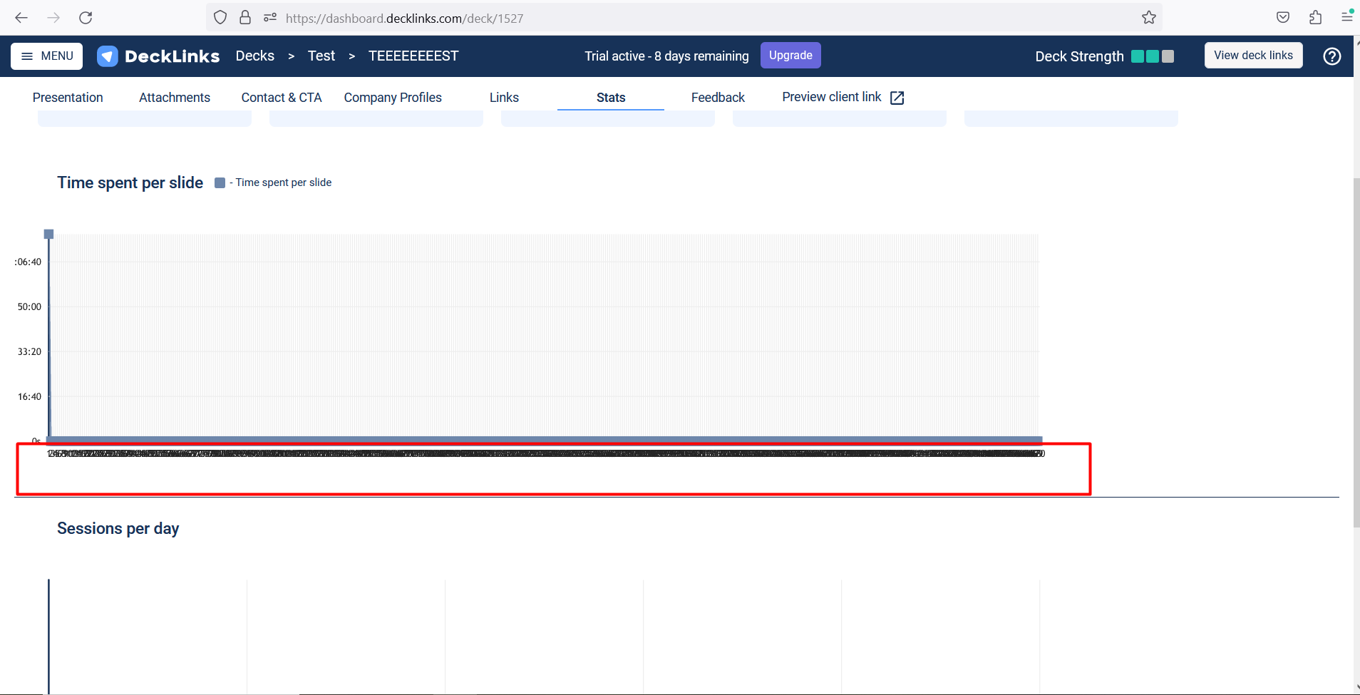1360x695 pixels.
Task: Open site permissions icon in address bar
Action: pyautogui.click(x=270, y=18)
